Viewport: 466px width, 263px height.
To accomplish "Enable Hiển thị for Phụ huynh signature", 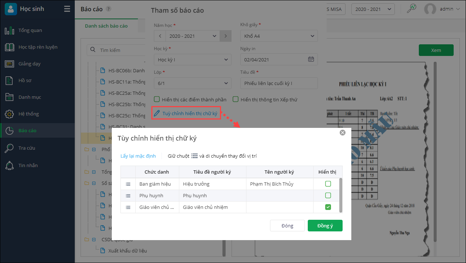I will click(x=328, y=196).
